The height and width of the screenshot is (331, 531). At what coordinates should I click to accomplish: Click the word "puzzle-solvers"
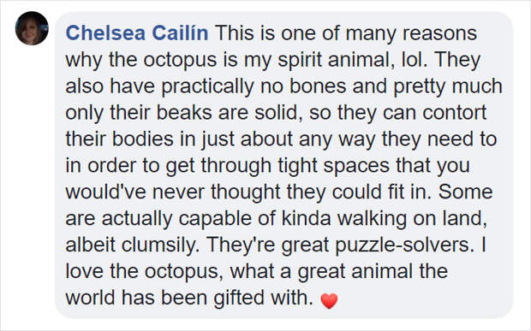(x=404, y=245)
